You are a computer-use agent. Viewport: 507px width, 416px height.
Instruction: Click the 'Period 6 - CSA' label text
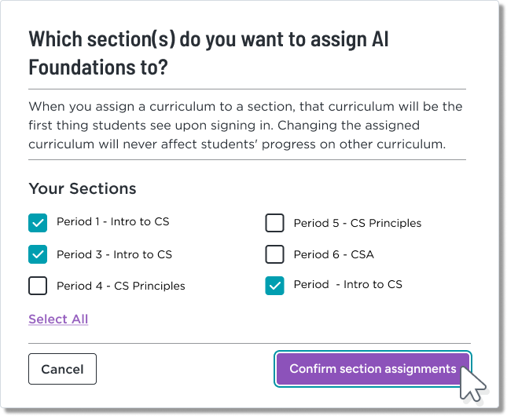[333, 254]
